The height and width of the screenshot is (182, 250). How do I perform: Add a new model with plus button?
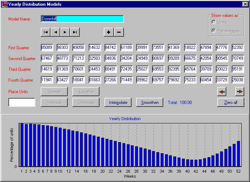point(109,32)
